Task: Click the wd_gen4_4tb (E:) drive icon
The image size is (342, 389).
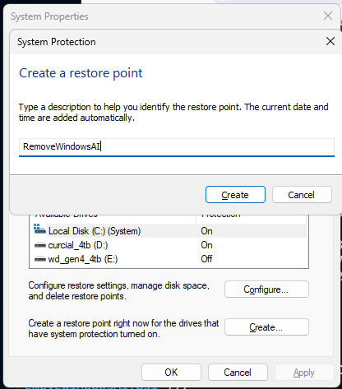Action: [x=40, y=259]
